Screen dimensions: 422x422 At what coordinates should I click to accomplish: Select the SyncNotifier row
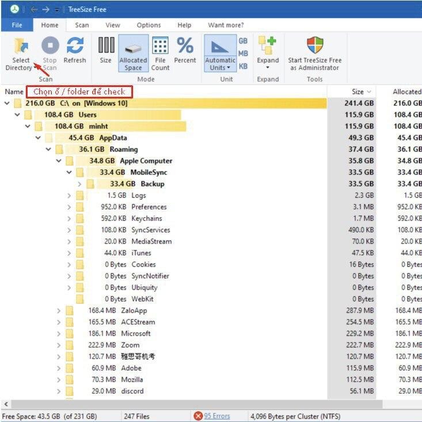[211, 276]
